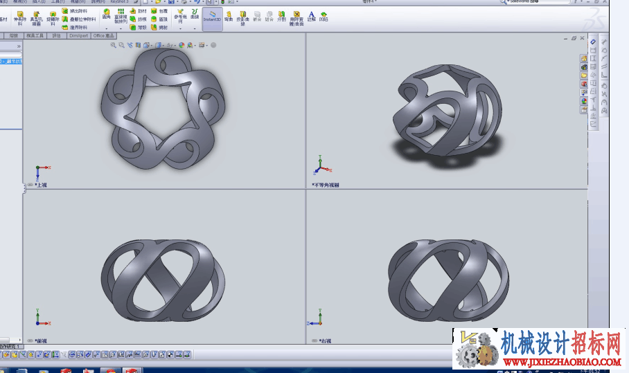Open the KeyShot 3 menu
The image size is (629, 373).
[x=119, y=1]
